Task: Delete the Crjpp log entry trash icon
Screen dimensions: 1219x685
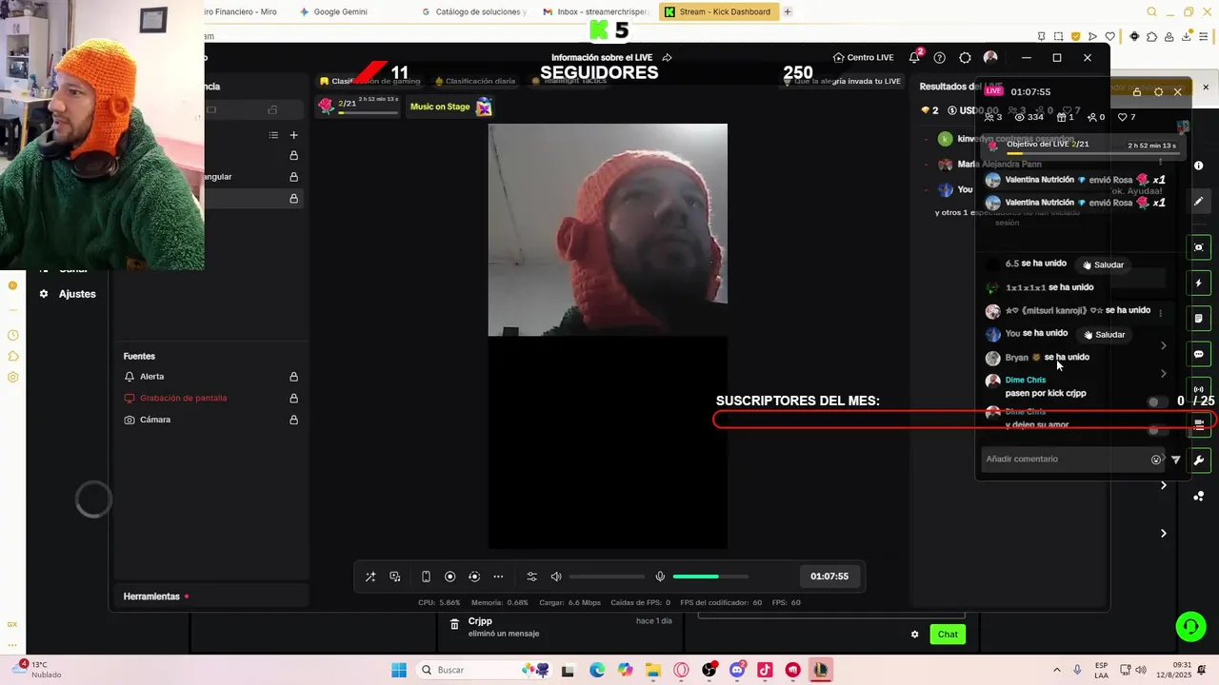Action: point(455,624)
